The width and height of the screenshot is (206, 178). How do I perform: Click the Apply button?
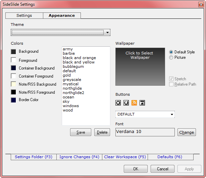point(189,169)
